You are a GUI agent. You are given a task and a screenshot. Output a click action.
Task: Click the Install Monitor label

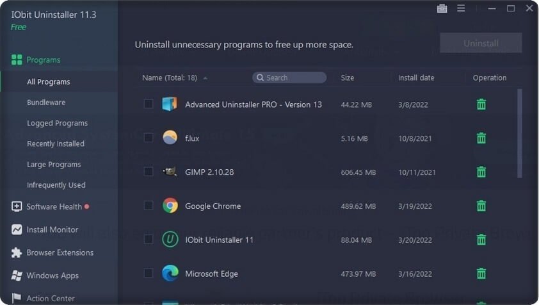(x=52, y=229)
